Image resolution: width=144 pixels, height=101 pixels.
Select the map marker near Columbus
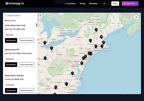click(45, 58)
